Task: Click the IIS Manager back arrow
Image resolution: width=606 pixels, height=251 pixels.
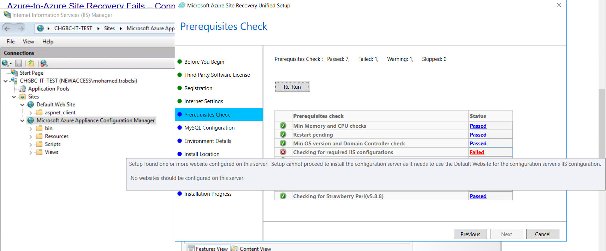Action: pos(7,29)
